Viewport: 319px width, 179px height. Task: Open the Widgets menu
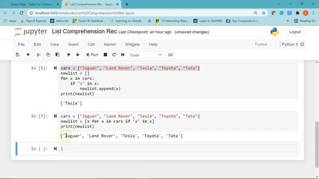(132, 44)
